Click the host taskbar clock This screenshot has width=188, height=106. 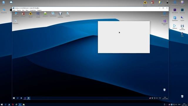click(x=184, y=105)
